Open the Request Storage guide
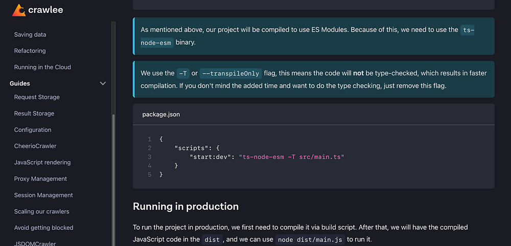 pyautogui.click(x=37, y=97)
